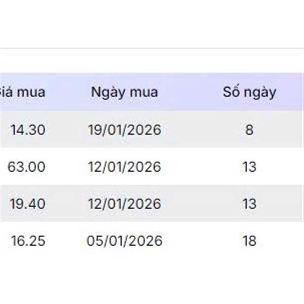304x304 pixels.
Task: Click the purple table header row
Action: (x=187, y=92)
